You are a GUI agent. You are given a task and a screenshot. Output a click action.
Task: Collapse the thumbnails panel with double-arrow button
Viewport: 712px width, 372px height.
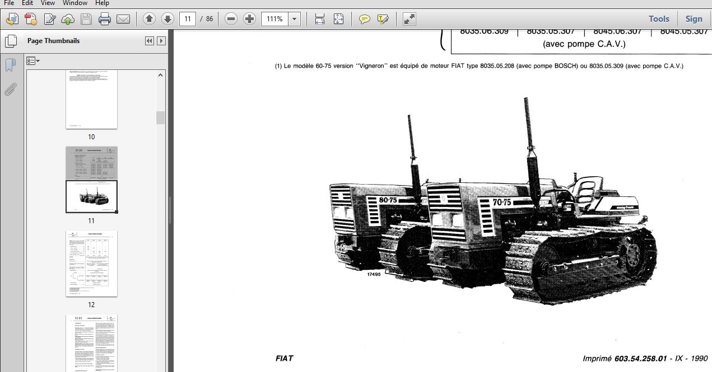[x=149, y=41]
